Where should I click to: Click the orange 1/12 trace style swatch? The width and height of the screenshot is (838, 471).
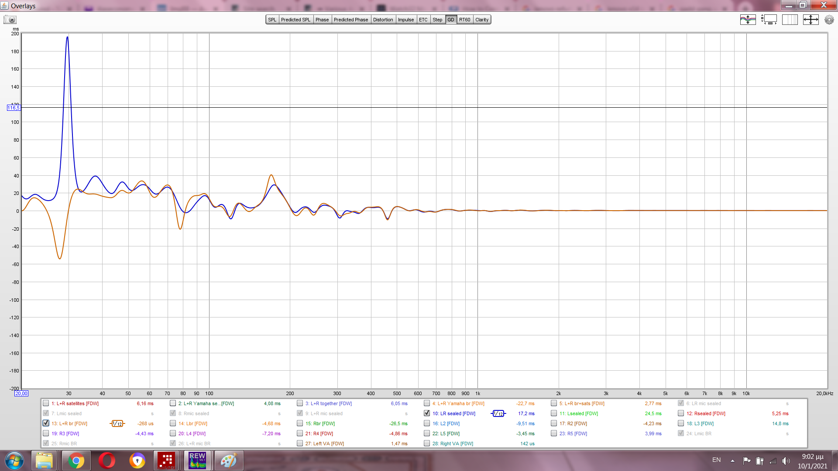click(117, 423)
